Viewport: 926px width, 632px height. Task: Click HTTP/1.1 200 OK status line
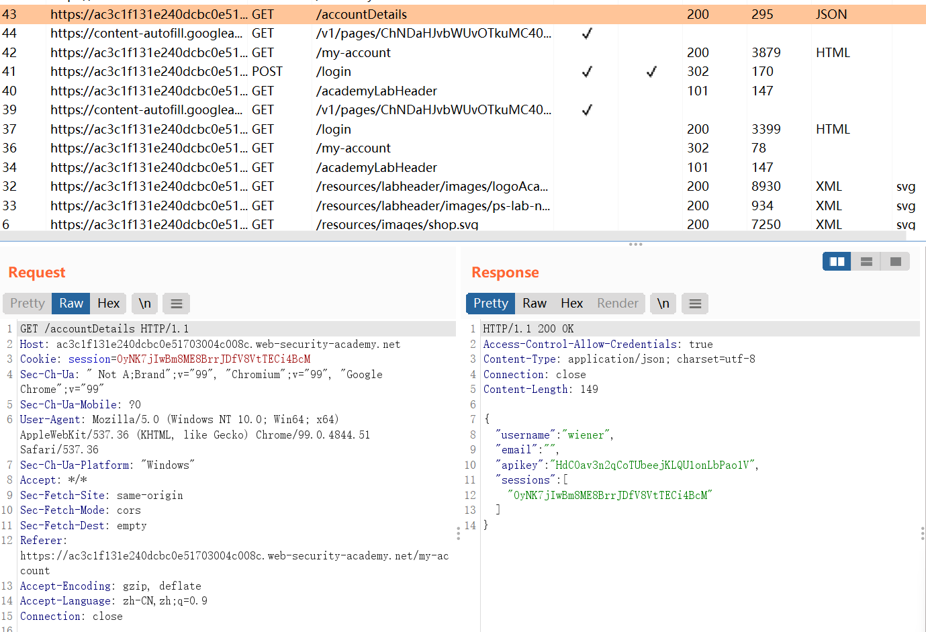coord(528,328)
